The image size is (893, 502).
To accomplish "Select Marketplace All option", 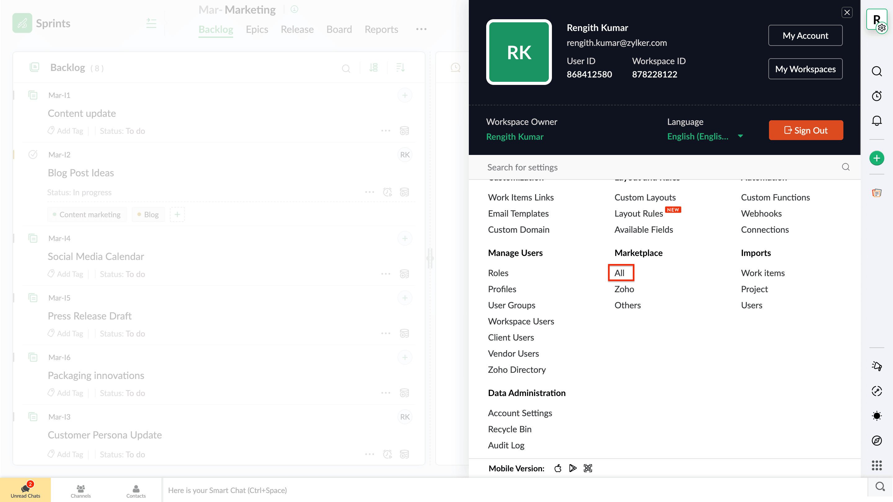I will 619,273.
